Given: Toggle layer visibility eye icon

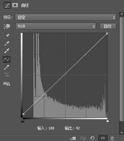Looking at the screenshot, I should point(103,138).
